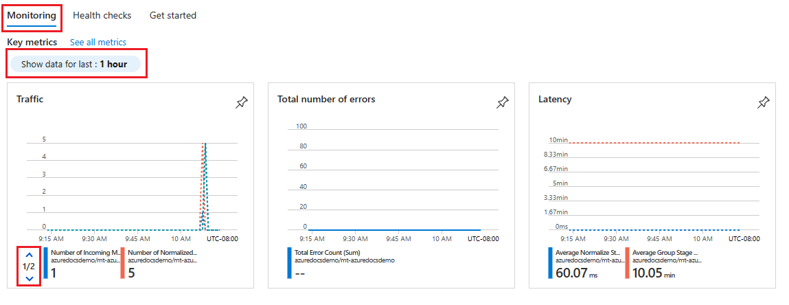Click the Traffic chart title
Image resolution: width=789 pixels, height=305 pixels.
click(30, 99)
